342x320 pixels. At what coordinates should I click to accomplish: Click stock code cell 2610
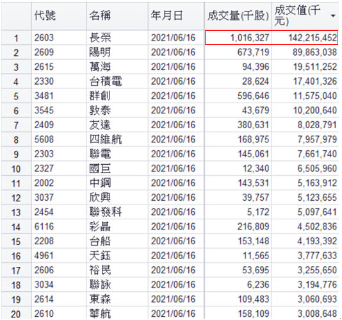click(x=59, y=314)
